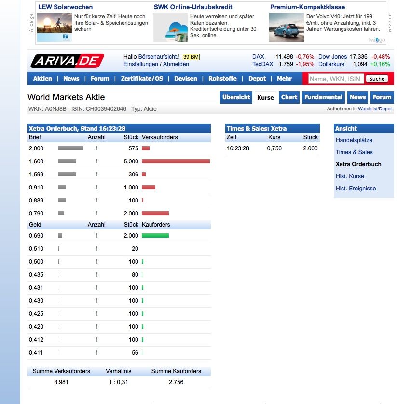The height and width of the screenshot is (404, 397).
Task: Click the DAX index link
Action: (x=258, y=57)
